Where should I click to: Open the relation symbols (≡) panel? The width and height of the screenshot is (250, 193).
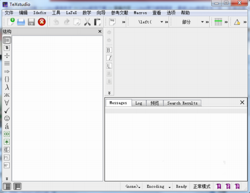[x=7, y=63]
